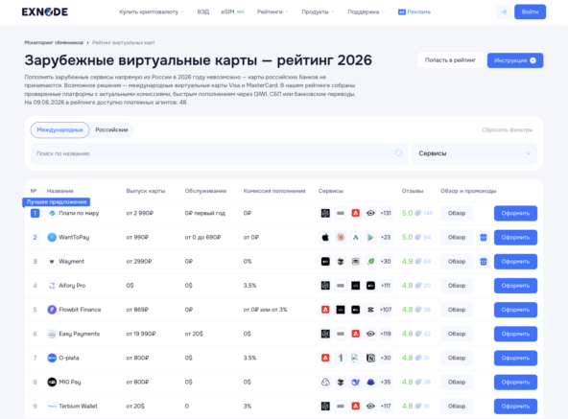Show +111 more services for Alfory Pro
Image resolution: width=568 pixels, height=419 pixels.
[x=386, y=286]
